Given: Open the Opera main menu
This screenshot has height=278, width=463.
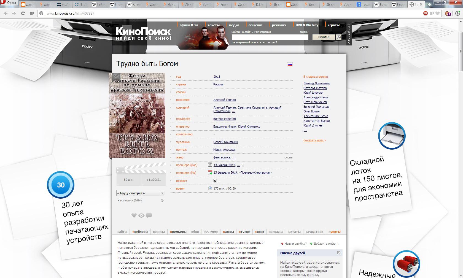Looking at the screenshot, I should (x=9, y=3).
